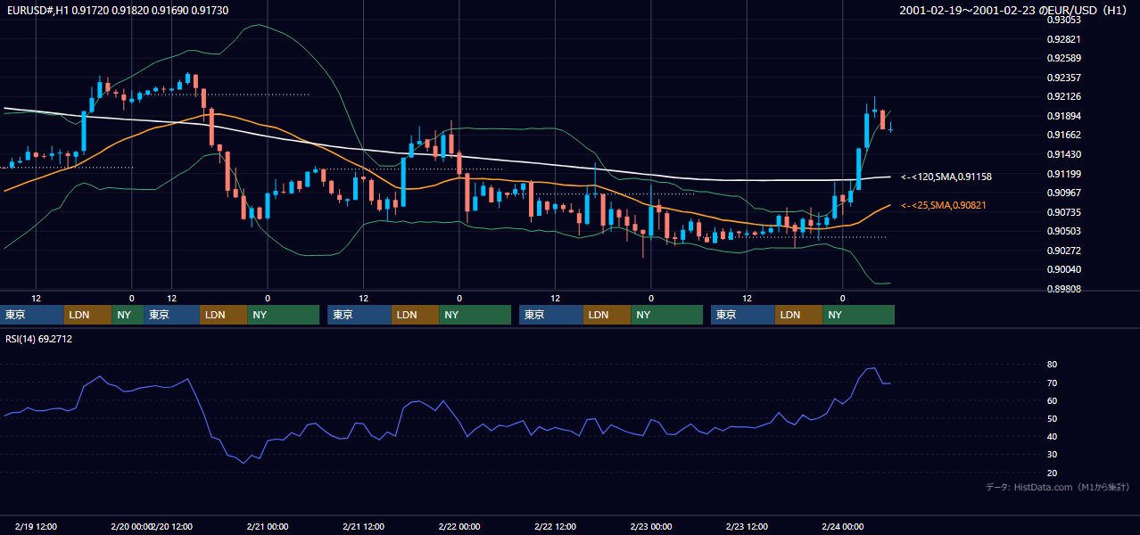This screenshot has height=535, width=1140.
Task: Click the 2/19 12:00 time axis label
Action: click(37, 527)
